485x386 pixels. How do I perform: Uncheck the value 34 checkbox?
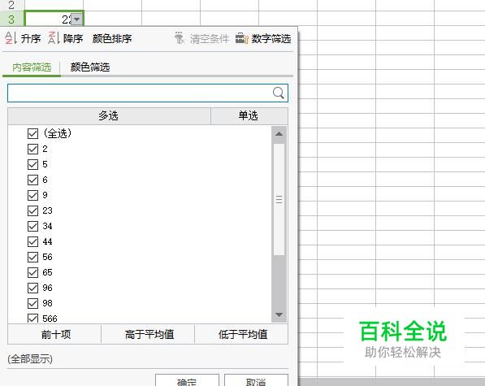tap(32, 227)
